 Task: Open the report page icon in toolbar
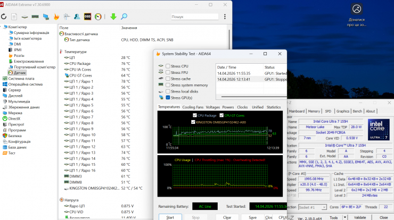14,16
